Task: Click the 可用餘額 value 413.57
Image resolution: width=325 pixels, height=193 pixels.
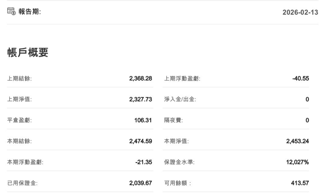Action: pos(300,183)
